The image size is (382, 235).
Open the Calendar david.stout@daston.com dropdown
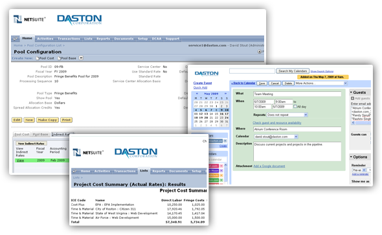276,137
